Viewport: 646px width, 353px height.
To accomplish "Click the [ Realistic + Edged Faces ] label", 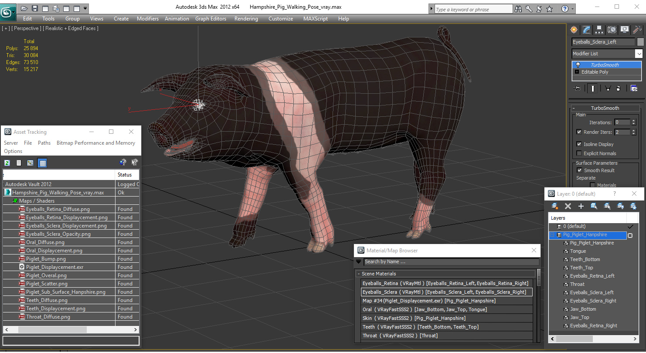I will (x=71, y=28).
